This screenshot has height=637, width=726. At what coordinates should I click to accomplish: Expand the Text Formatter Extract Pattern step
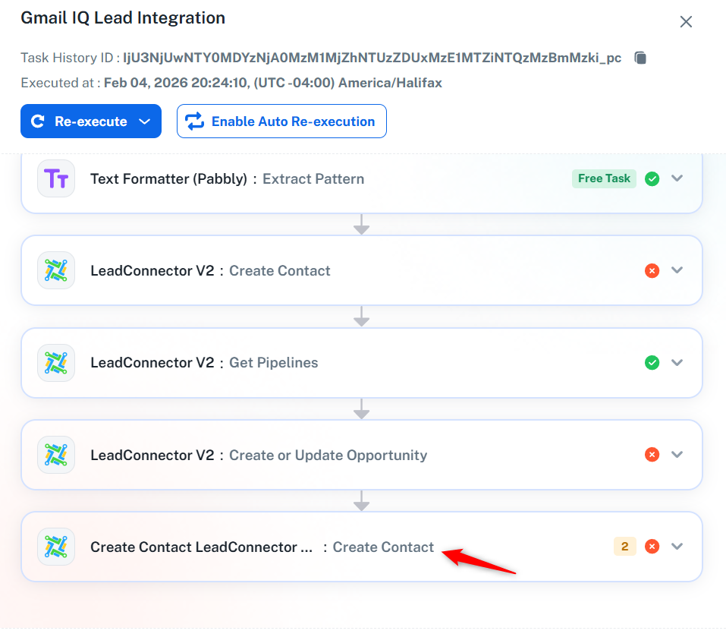point(677,179)
